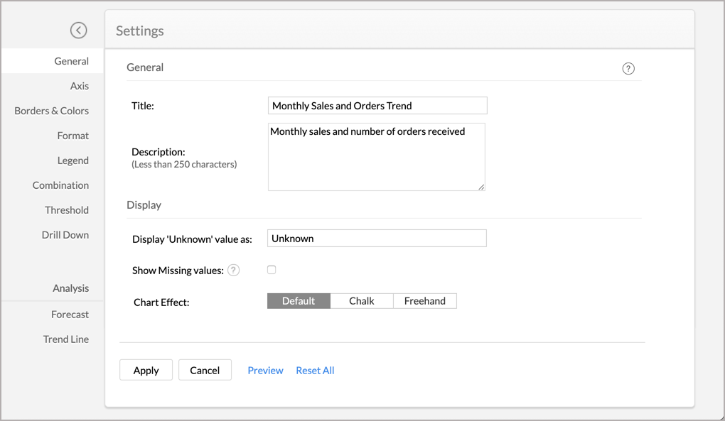Select the Default chart effect
Viewport: 725px width, 421px height.
[299, 301]
